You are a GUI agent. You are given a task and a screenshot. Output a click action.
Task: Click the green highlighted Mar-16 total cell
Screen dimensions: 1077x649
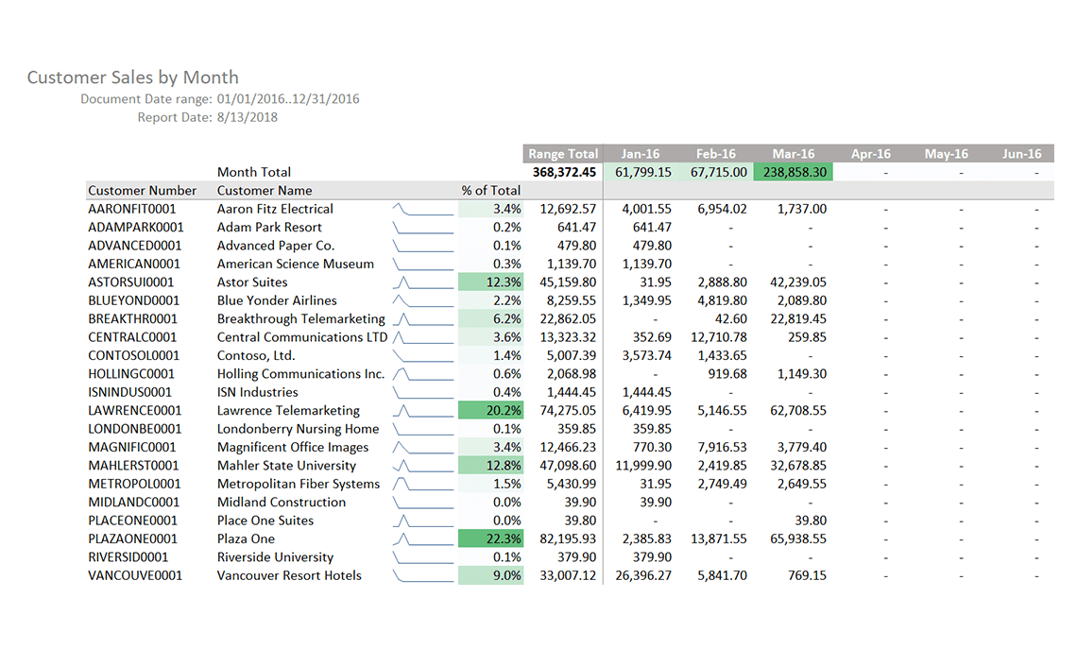(793, 172)
